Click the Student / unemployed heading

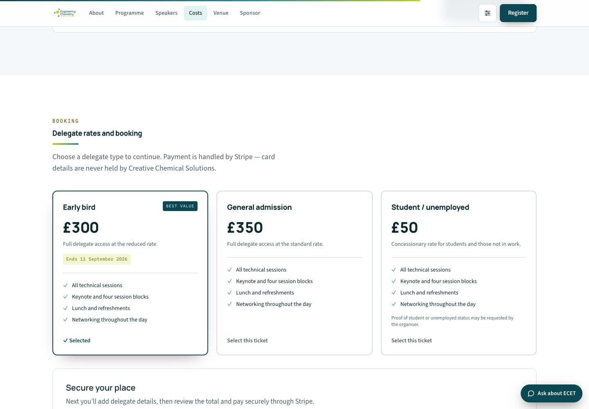430,207
